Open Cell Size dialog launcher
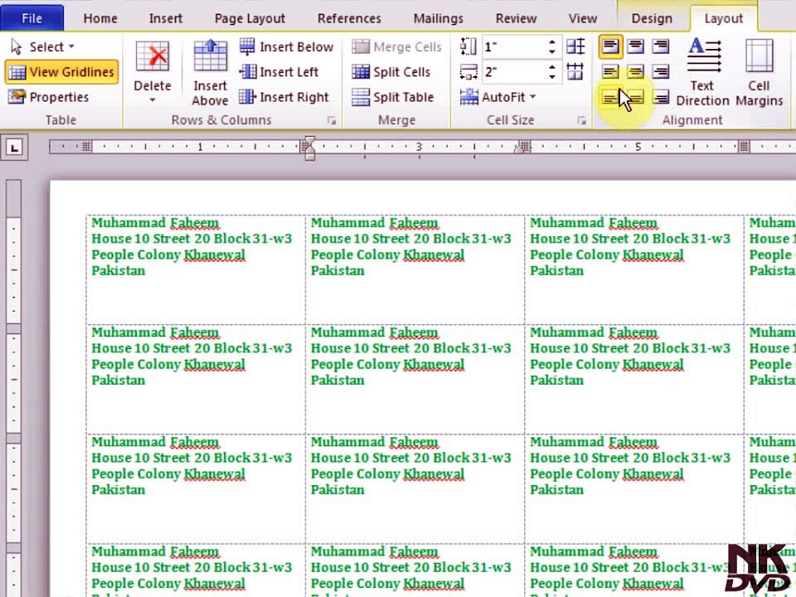796x597 pixels. [581, 120]
